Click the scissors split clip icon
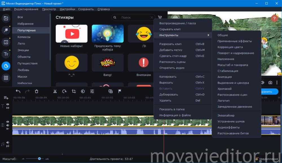 click(x=55, y=91)
